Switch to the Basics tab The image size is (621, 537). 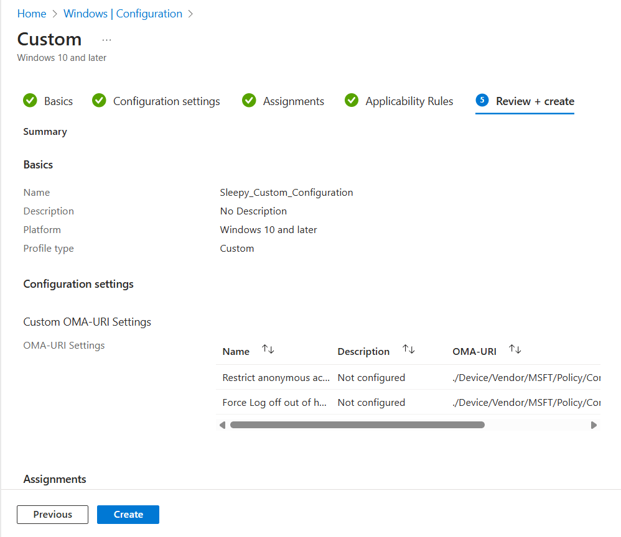pos(58,101)
